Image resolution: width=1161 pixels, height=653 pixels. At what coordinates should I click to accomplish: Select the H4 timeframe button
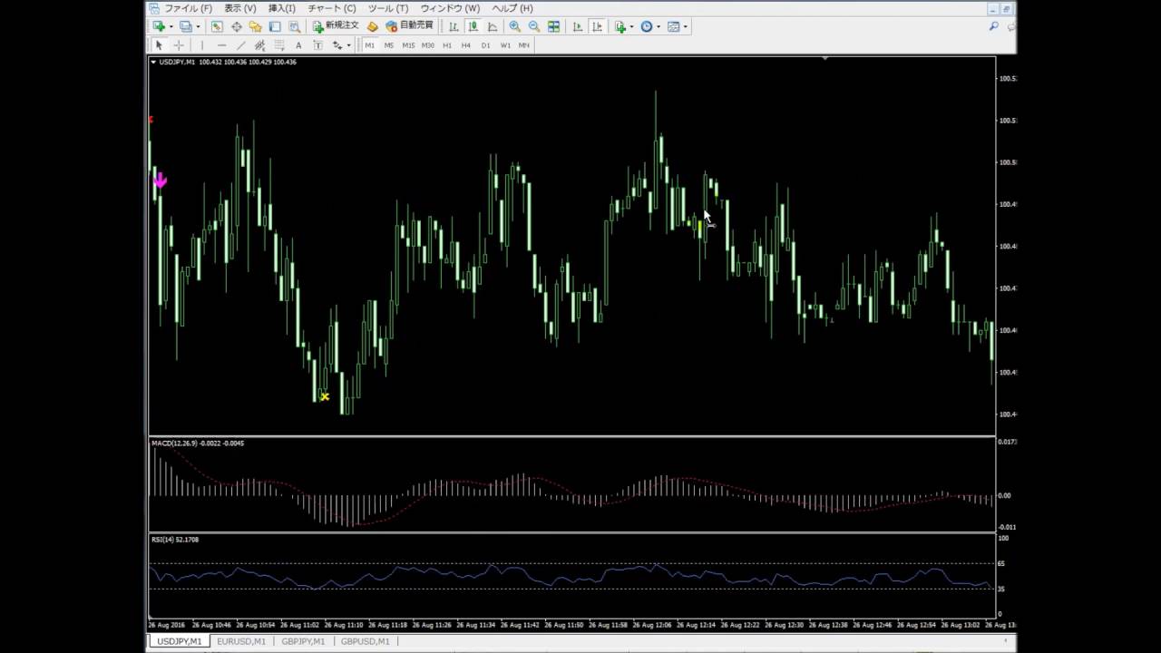point(465,45)
